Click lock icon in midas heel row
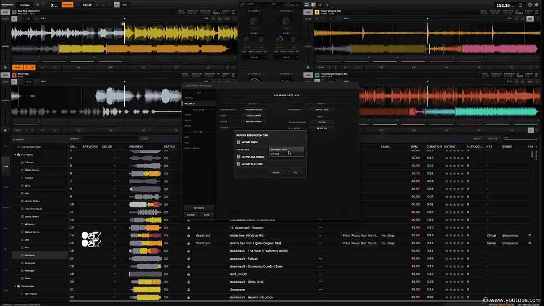544x306 pixels. pos(188,235)
